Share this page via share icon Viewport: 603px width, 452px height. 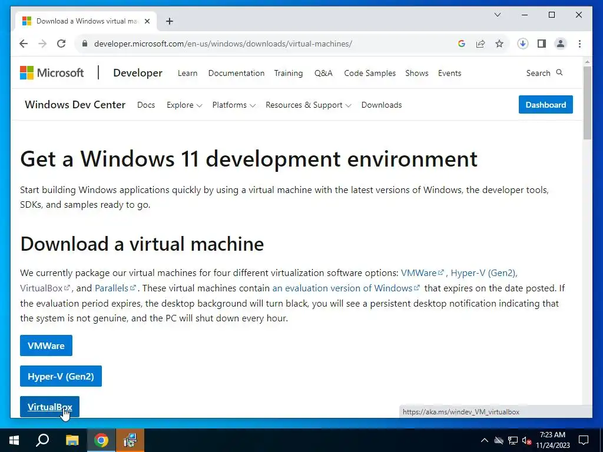click(481, 44)
